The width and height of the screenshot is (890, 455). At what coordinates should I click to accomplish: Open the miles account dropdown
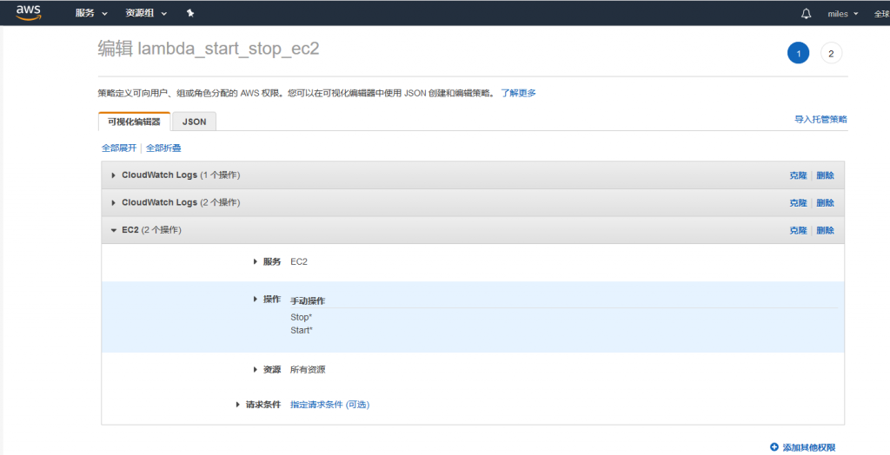pyautogui.click(x=842, y=14)
